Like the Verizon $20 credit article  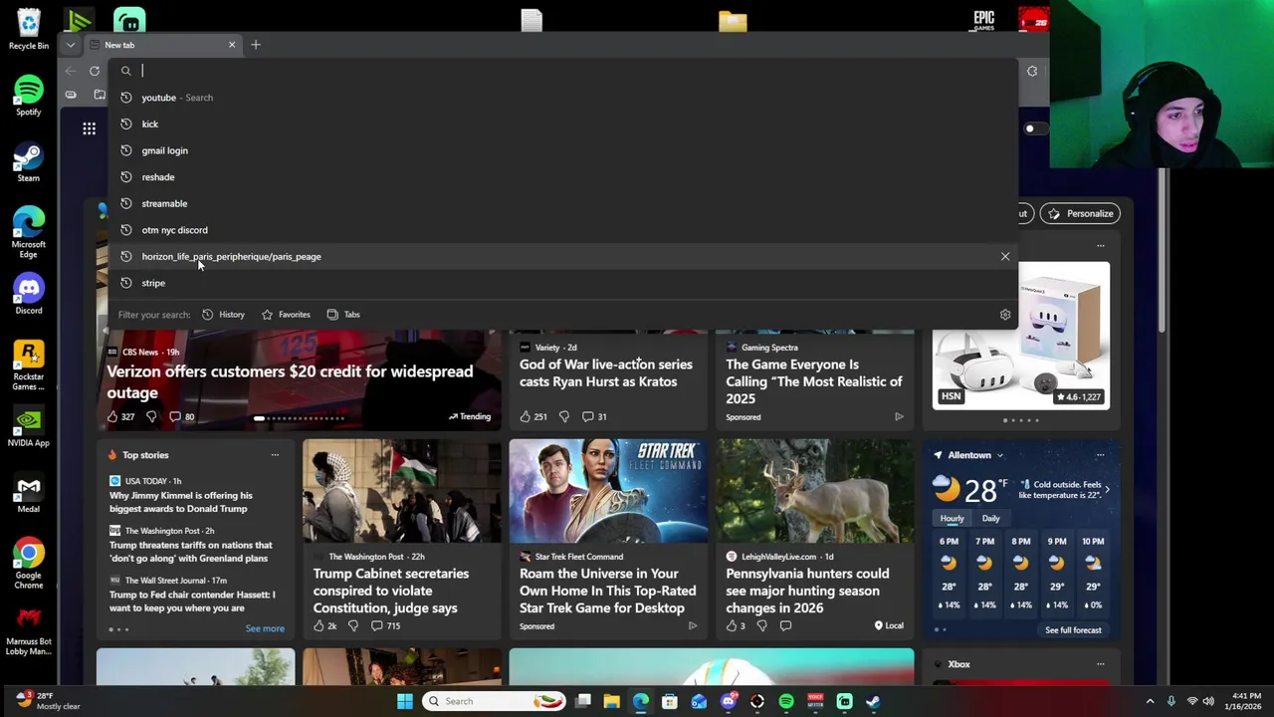pos(120,416)
